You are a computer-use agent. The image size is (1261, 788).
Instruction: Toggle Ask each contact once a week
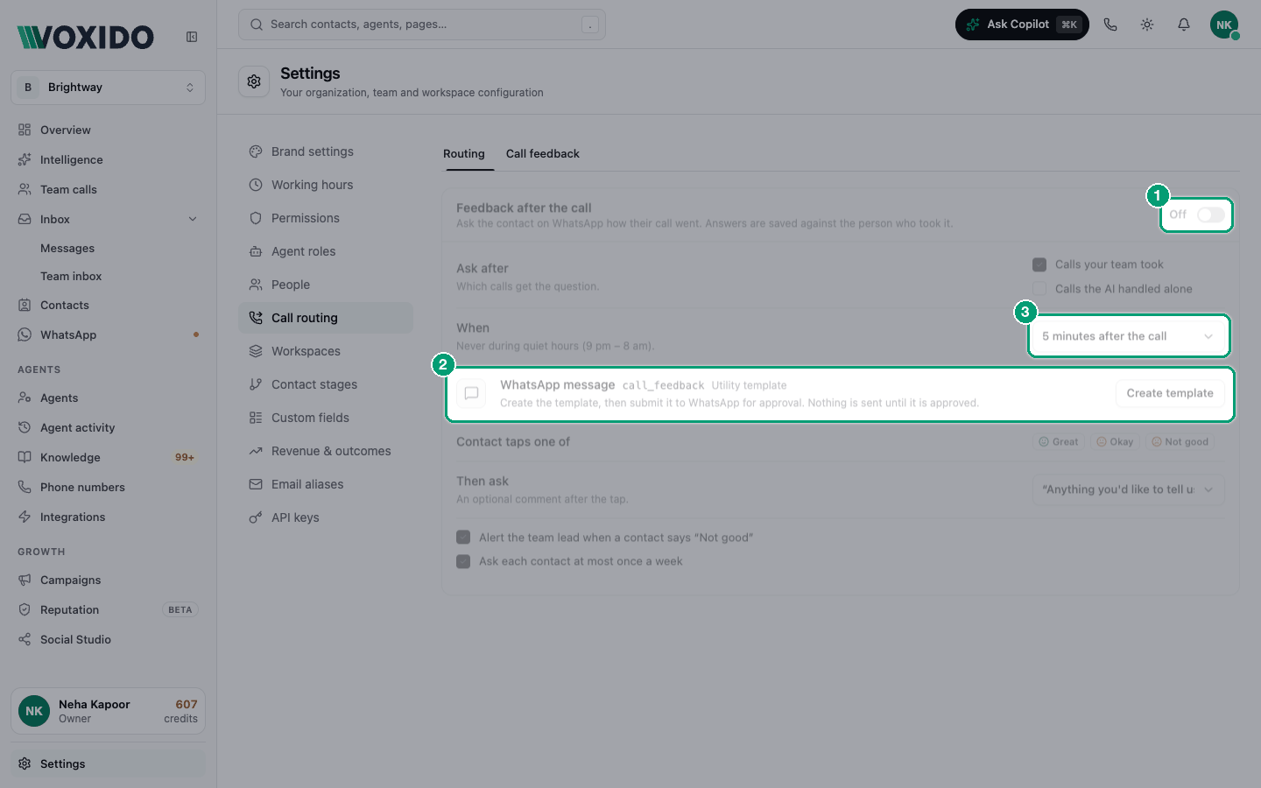463,561
